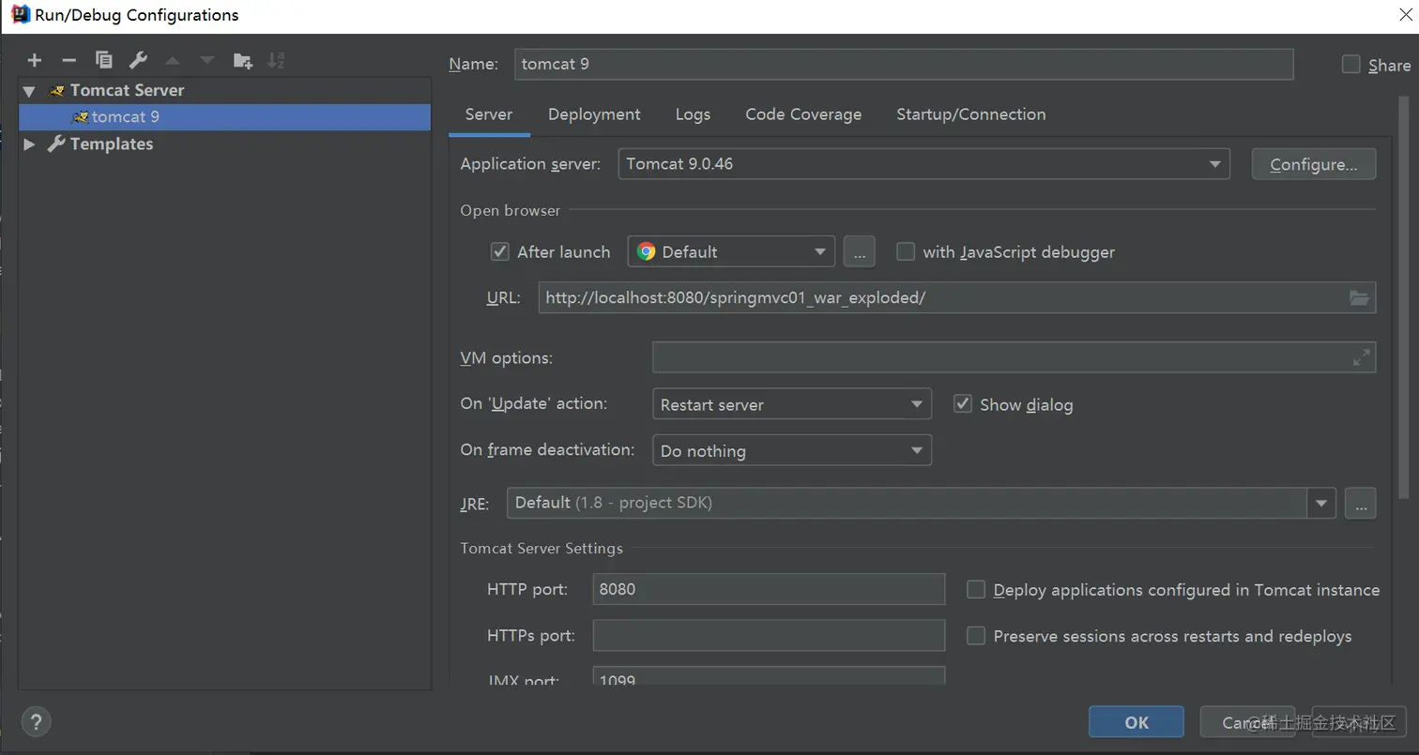Viewport: 1419px width, 755px height.
Task: Click the Help question mark icon
Action: click(x=36, y=721)
